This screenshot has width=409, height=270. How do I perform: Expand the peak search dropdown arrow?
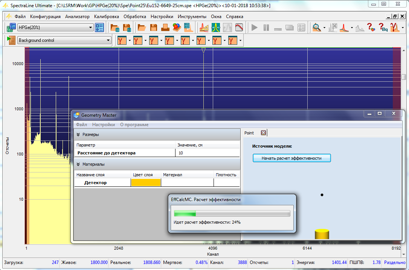324,27
